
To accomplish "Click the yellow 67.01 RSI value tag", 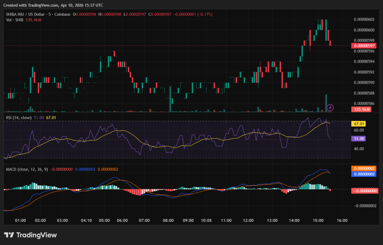I will (359, 124).
